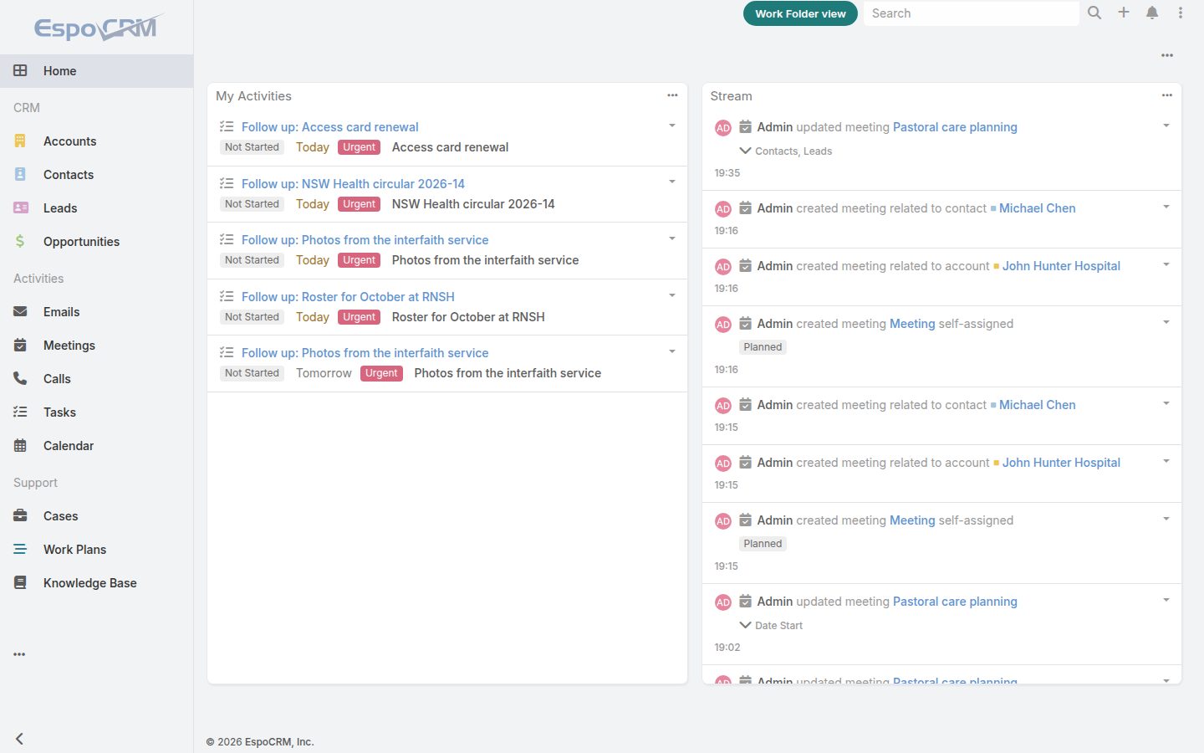Click the Cases briefcase icon
This screenshot has height=753, width=1204.
[20, 515]
